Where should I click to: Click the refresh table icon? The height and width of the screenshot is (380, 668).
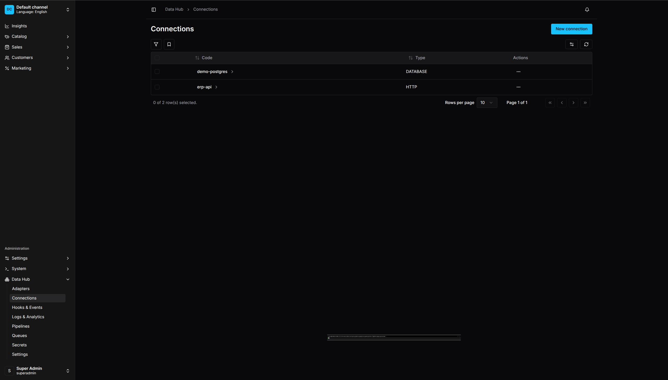(586, 44)
